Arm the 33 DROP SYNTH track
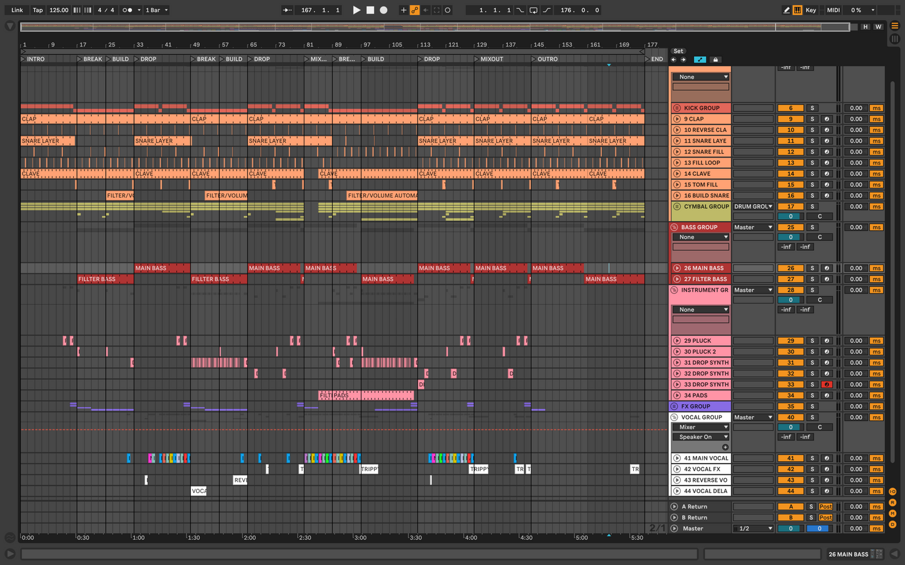 pyautogui.click(x=827, y=385)
